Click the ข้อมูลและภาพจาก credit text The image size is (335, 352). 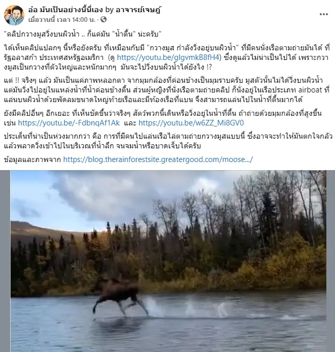[x=32, y=159]
